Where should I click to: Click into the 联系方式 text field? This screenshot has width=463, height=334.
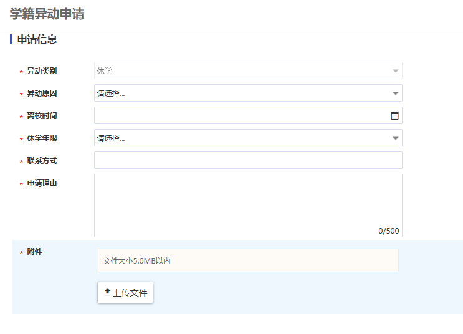pos(248,160)
